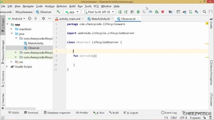Open the Profile app icon

tap(150, 12)
